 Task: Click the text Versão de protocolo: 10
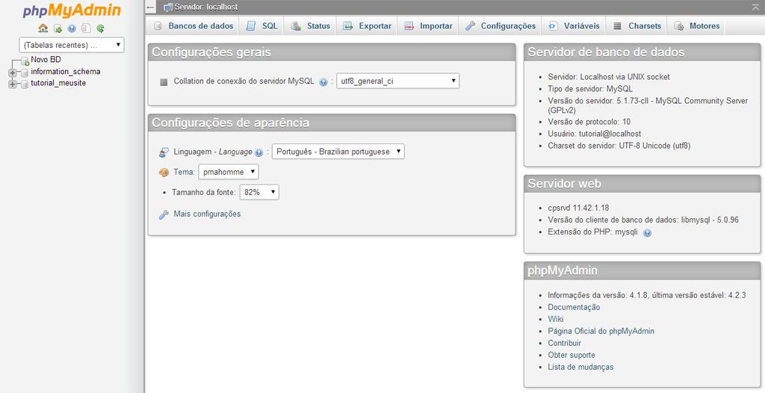(x=589, y=122)
